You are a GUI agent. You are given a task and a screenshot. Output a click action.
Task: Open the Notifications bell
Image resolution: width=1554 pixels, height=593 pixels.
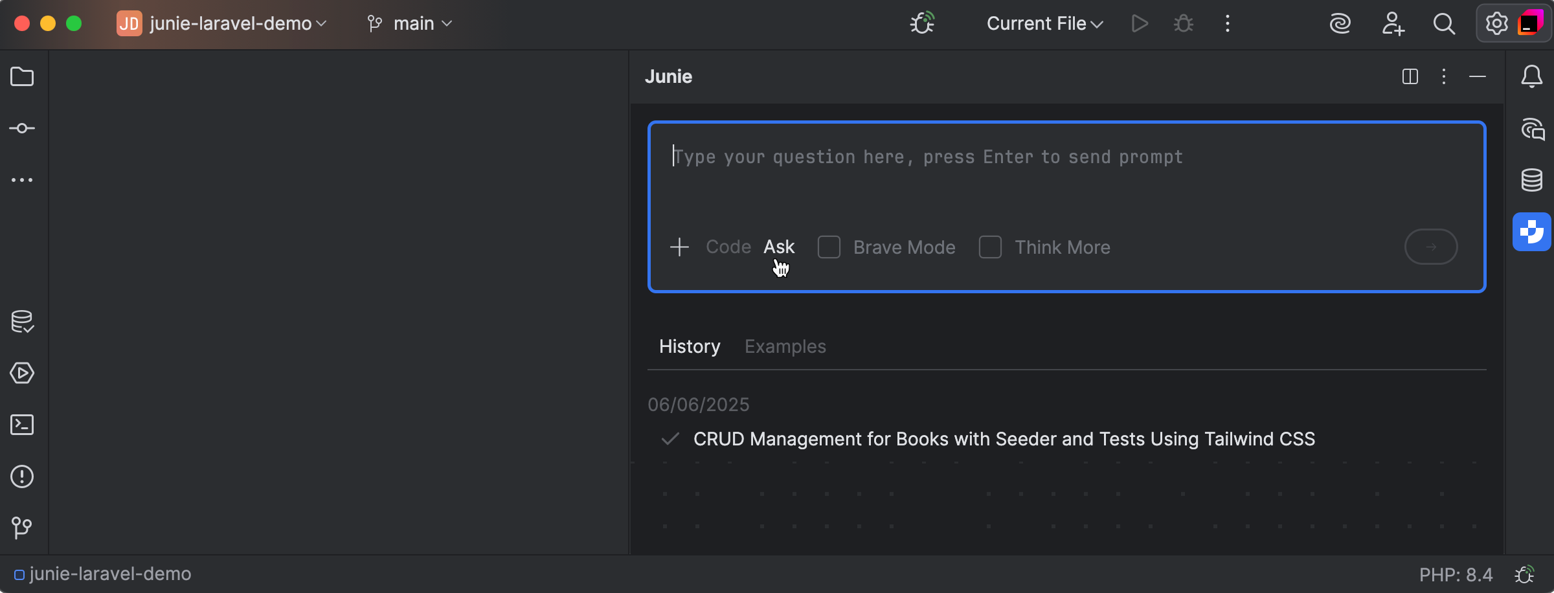tap(1531, 76)
